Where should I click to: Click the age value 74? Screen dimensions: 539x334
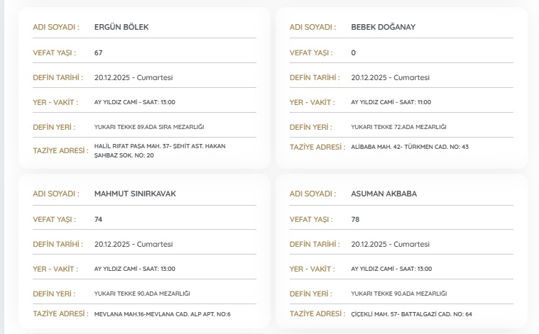[99, 220]
